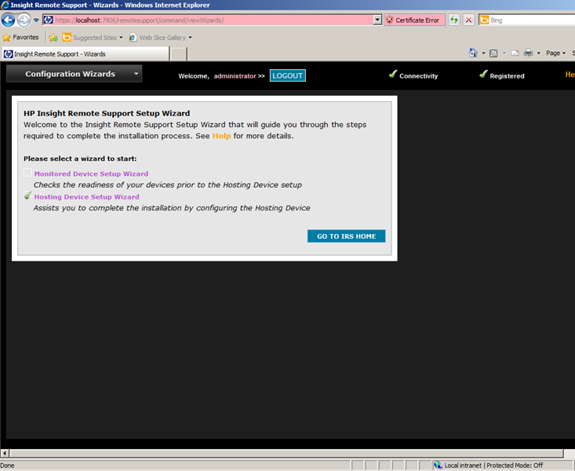Click the Read Mail icon
The height and width of the screenshot is (471, 575).
click(515, 53)
